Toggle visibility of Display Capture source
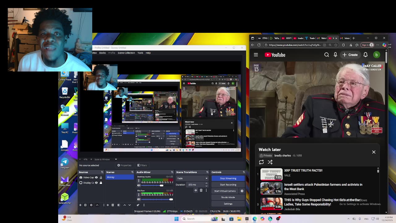The height and width of the screenshot is (223, 396). tap(96, 183)
